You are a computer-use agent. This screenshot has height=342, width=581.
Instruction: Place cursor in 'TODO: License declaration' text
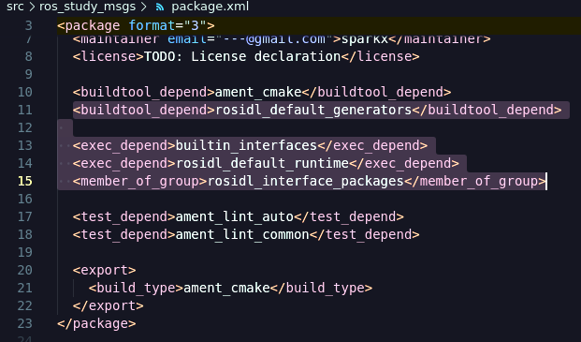(x=242, y=56)
